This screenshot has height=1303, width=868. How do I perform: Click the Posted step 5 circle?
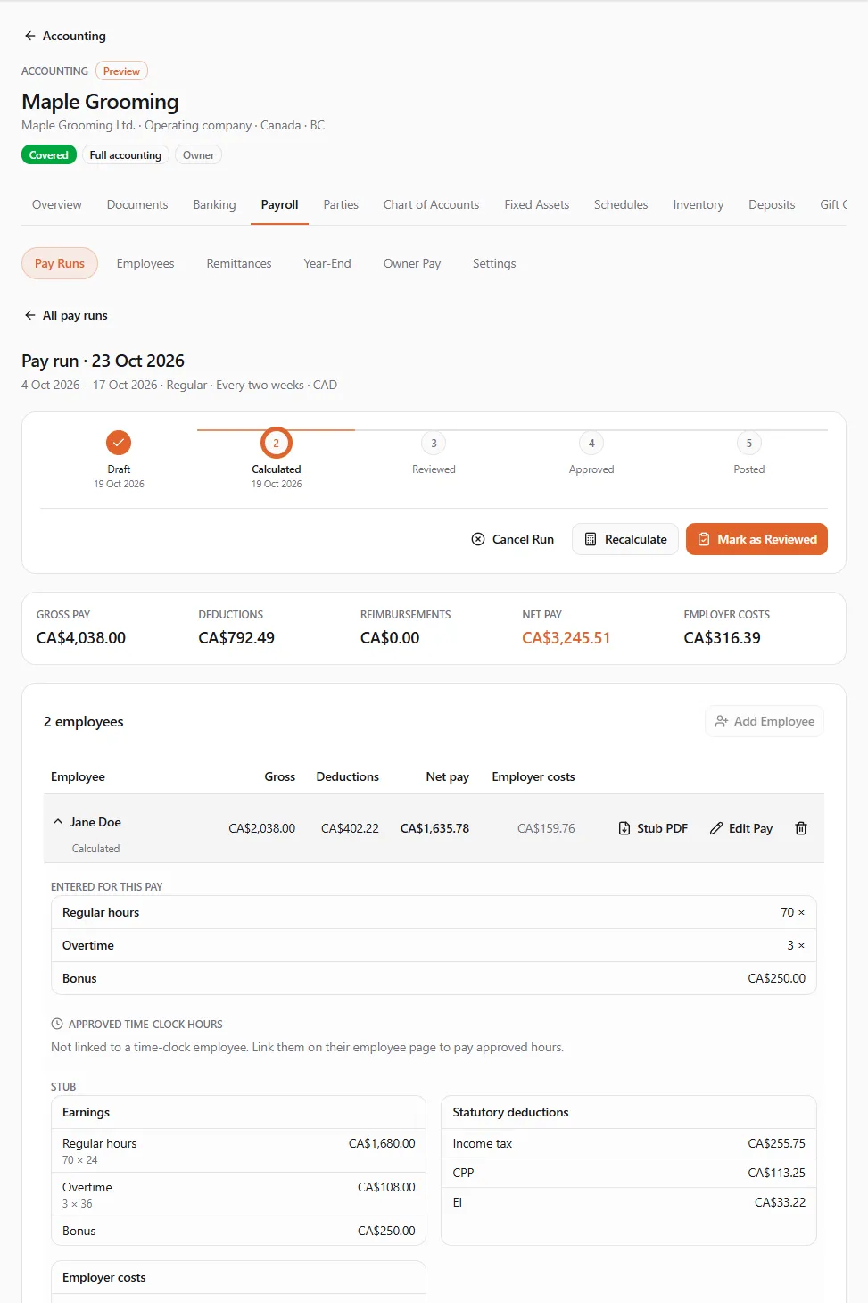(749, 443)
